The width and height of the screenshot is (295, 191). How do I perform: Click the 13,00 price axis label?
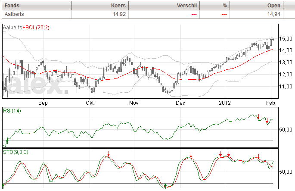click(286, 63)
